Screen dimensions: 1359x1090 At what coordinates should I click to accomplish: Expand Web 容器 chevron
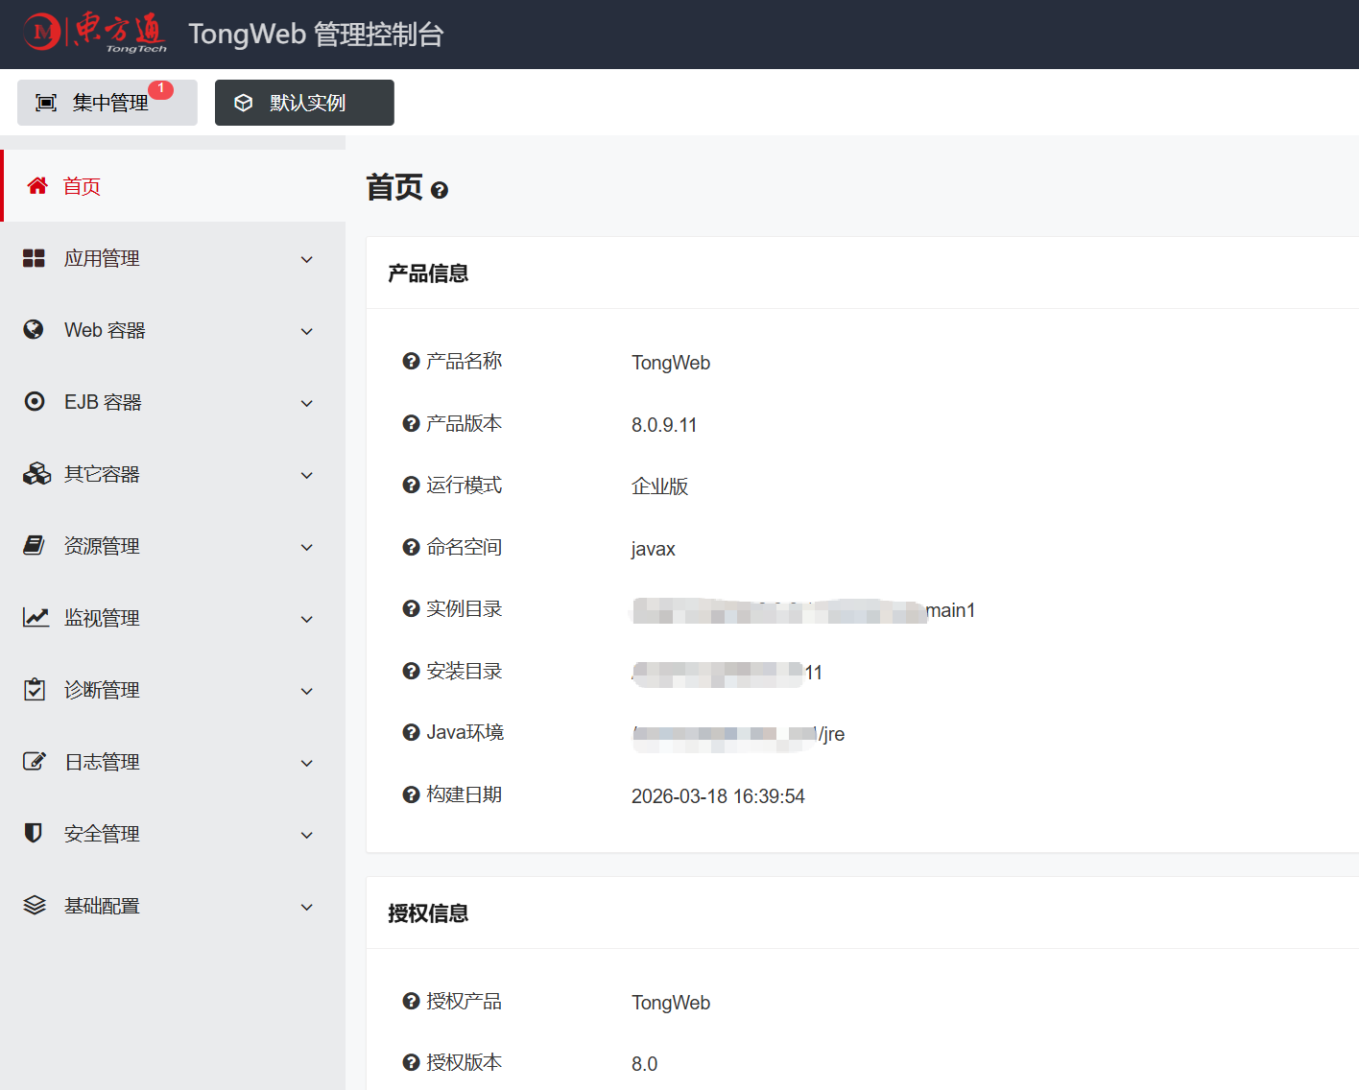(307, 331)
